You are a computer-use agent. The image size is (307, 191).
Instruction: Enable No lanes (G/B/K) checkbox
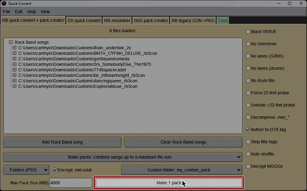click(x=248, y=56)
